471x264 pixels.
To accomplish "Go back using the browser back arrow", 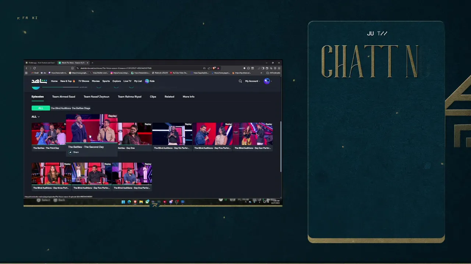I will pos(26,68).
